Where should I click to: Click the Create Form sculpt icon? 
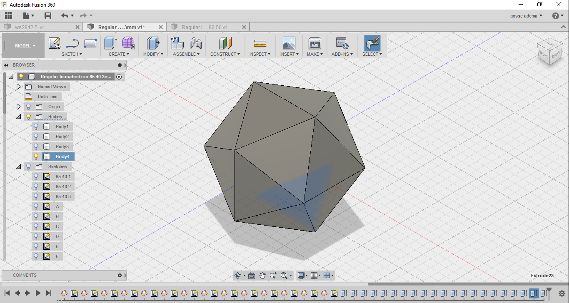click(128, 43)
